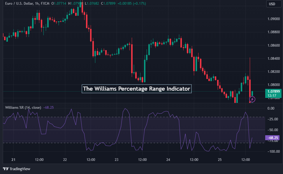Screen dimensions: 283x174
Task: Click the 12:00 time label following date 25
Action: [x=246, y=159]
